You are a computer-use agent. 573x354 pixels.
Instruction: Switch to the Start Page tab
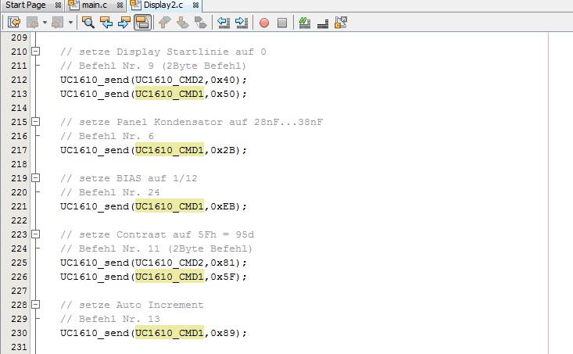[x=26, y=5]
